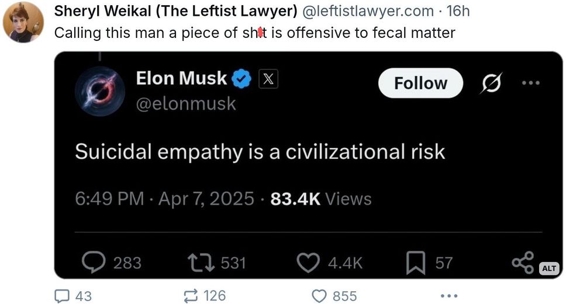Open the post's three-dot options menu
This screenshot has width=573, height=304.
[x=448, y=296]
